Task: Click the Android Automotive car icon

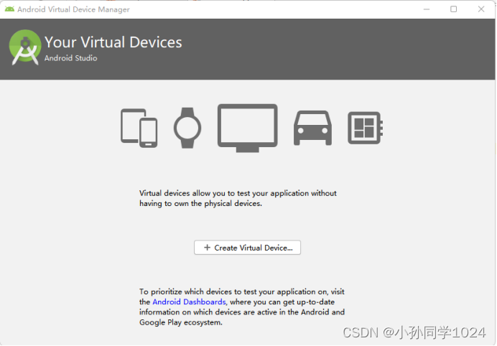Action: [313, 128]
